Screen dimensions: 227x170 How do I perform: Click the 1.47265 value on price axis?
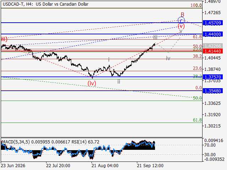[x=212, y=13]
